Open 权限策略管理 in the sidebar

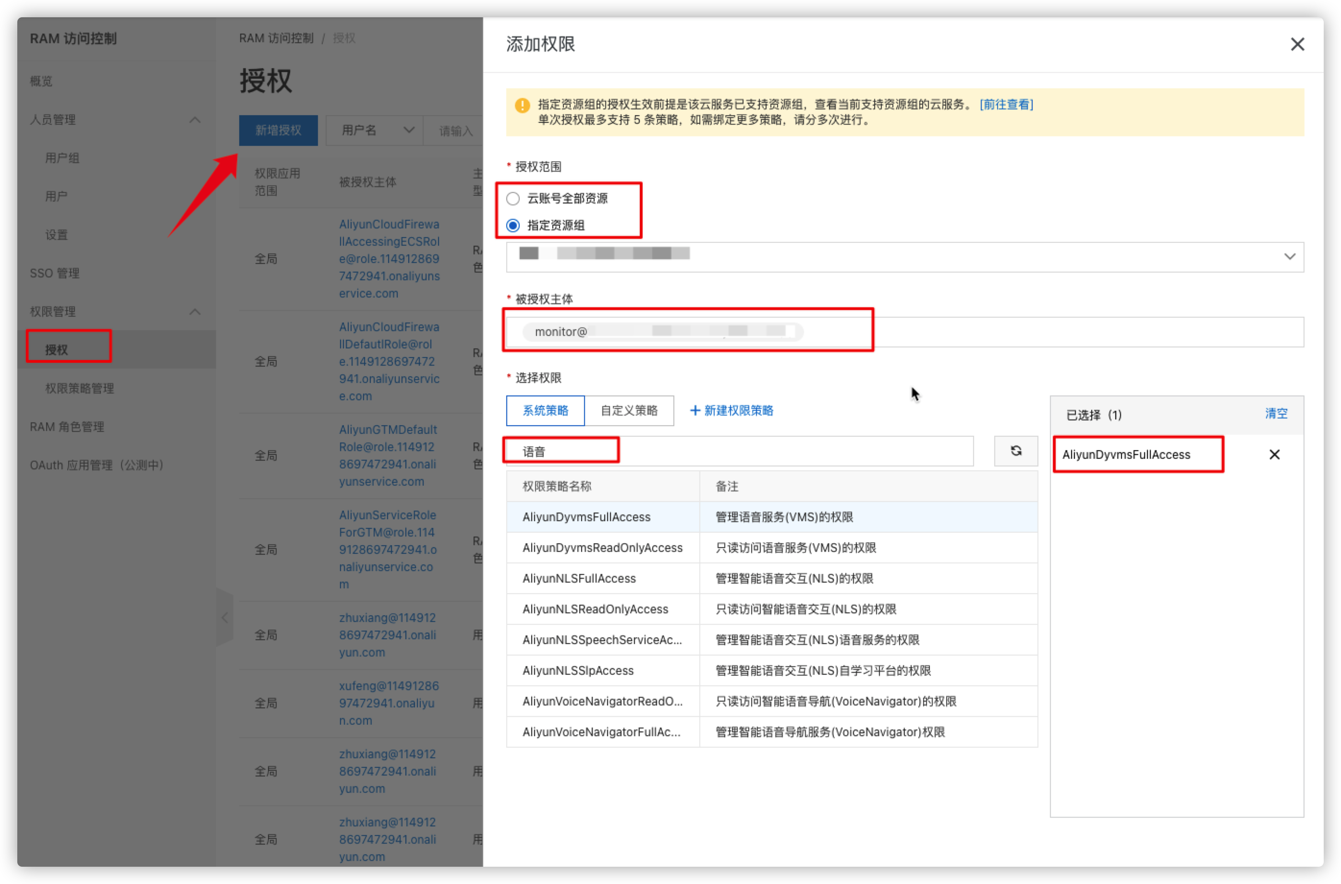[x=80, y=388]
